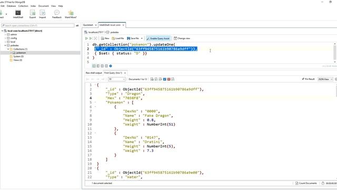Switch to Raw shell output tab
Viewport: 337px width, 190px height.
[94, 73]
